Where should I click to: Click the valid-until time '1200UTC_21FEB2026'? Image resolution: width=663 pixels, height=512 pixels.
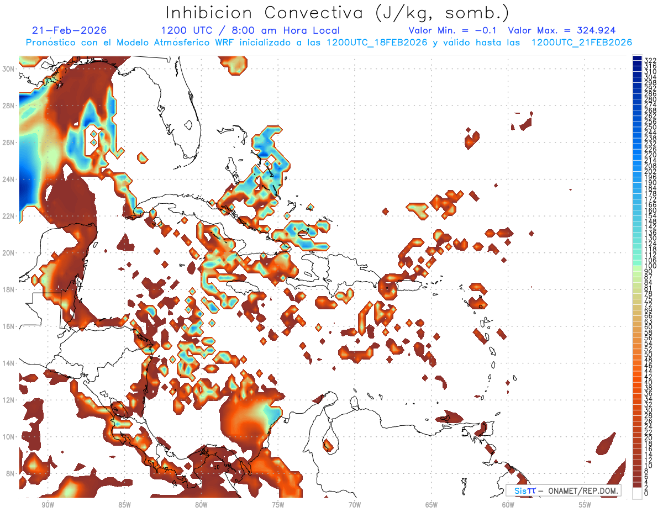(582, 43)
